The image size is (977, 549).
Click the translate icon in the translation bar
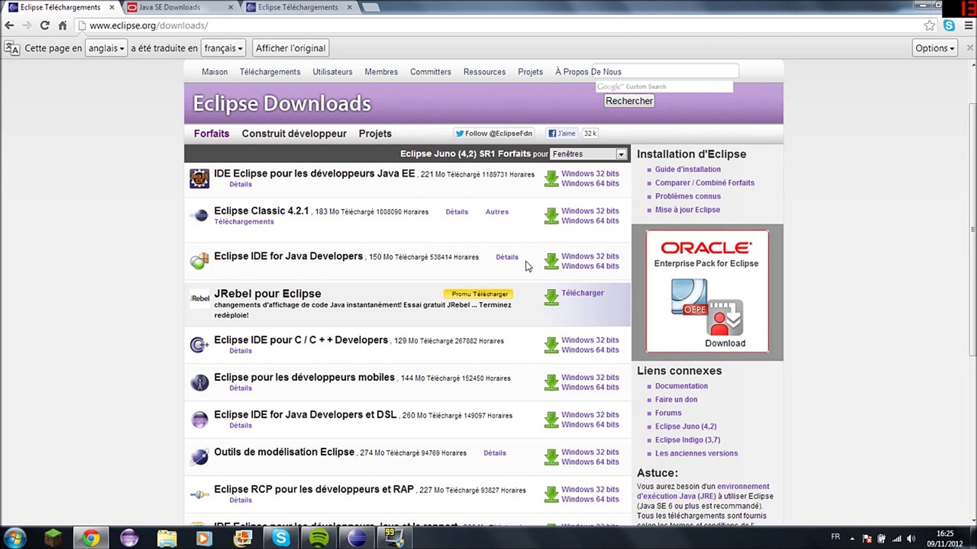pos(12,48)
